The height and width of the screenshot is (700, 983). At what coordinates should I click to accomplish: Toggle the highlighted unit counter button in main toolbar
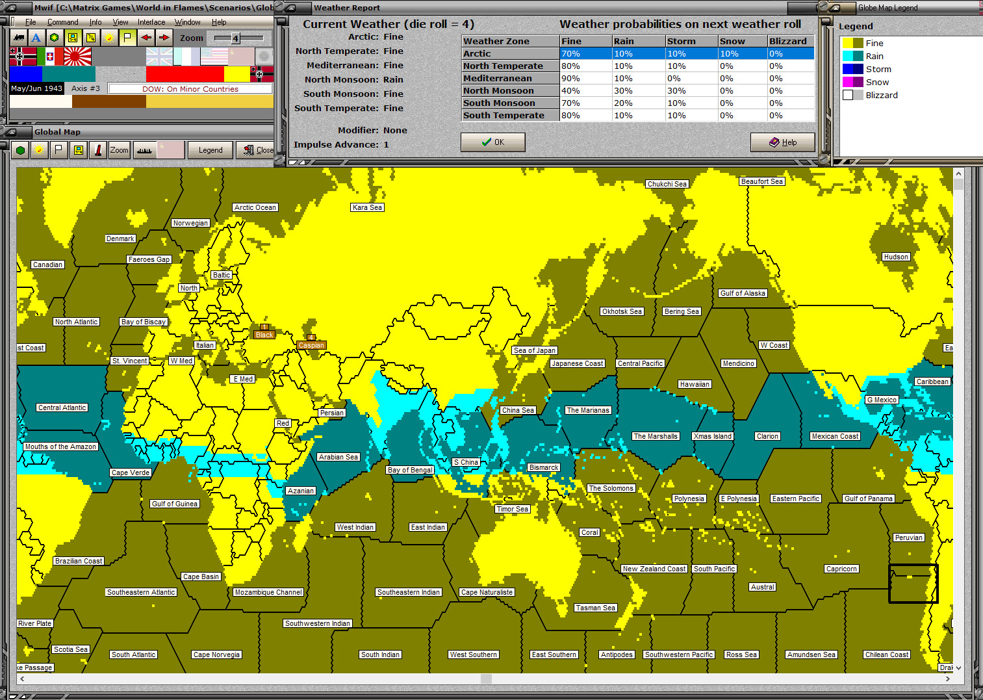pos(73,38)
